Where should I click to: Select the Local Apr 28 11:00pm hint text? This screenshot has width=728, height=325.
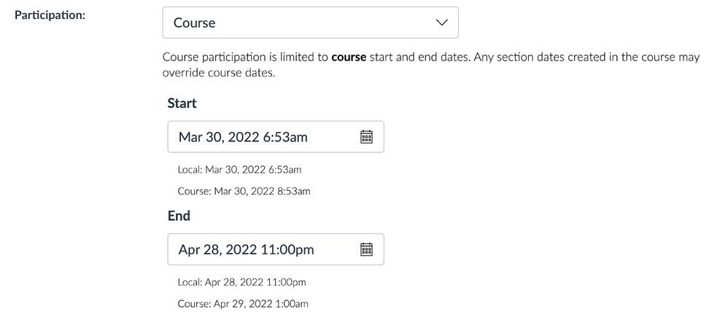pyautogui.click(x=242, y=282)
